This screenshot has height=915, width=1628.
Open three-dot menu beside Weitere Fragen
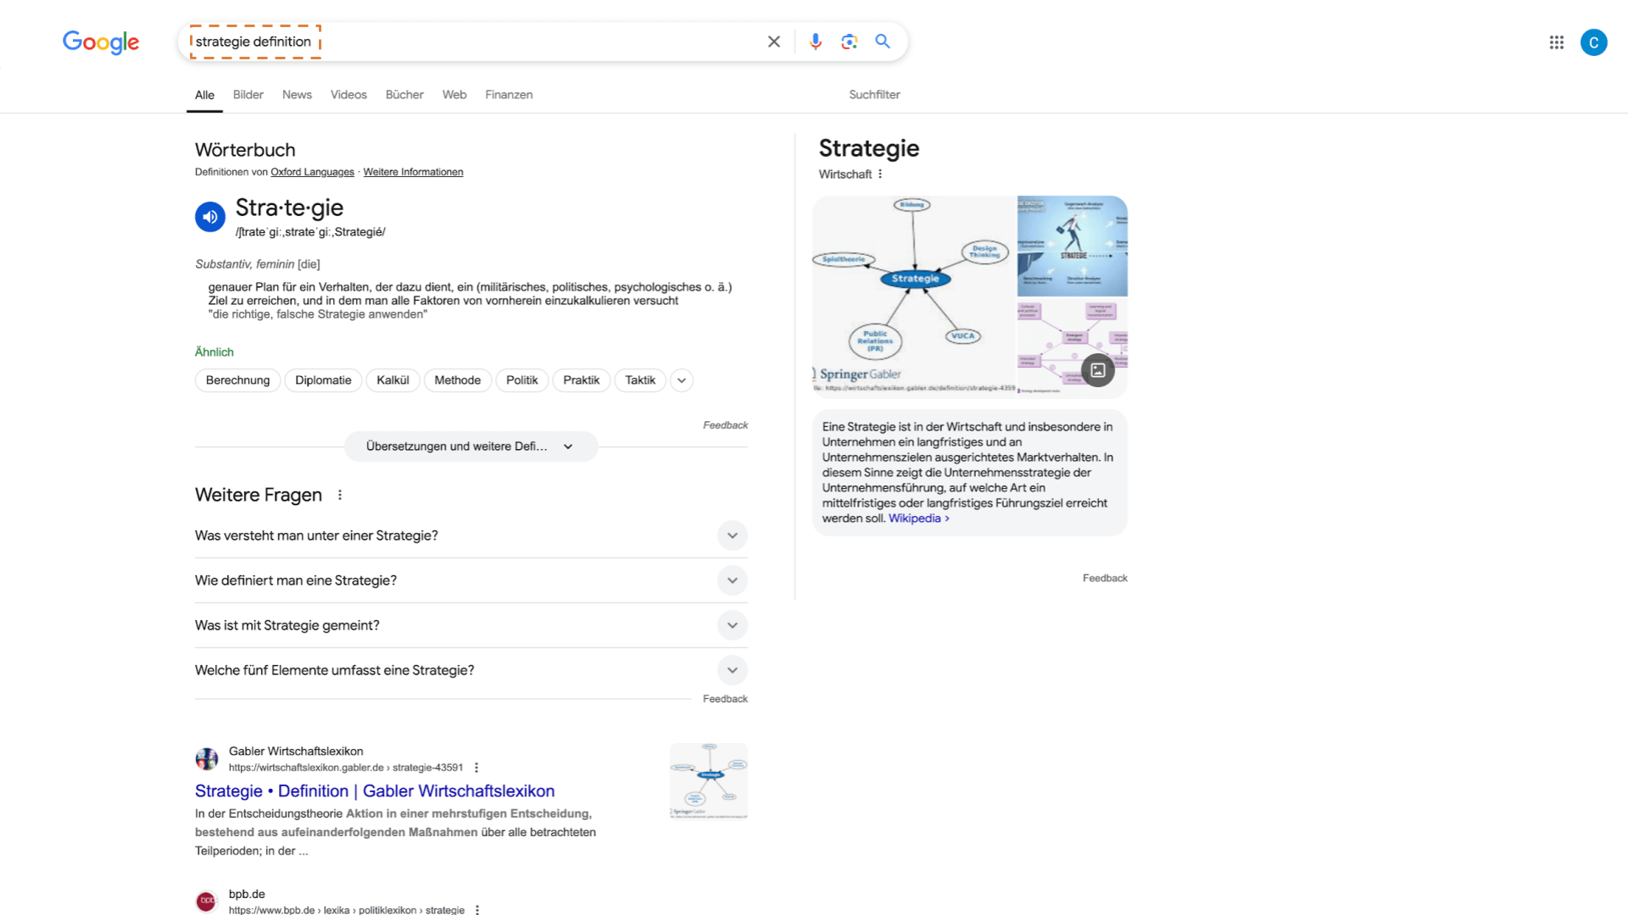(340, 495)
